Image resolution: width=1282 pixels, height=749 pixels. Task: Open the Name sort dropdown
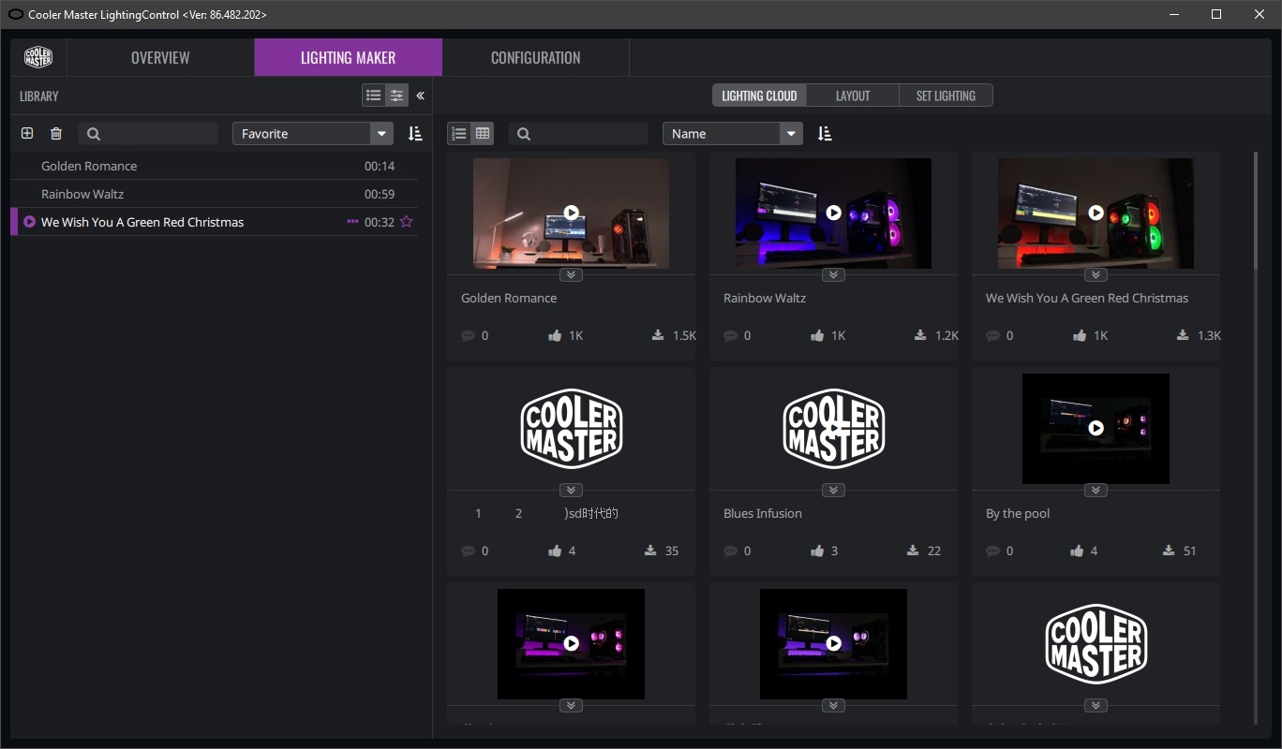pyautogui.click(x=733, y=134)
